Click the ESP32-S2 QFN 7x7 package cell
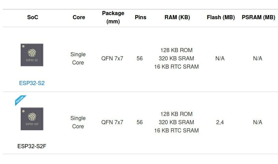 click(x=112, y=58)
